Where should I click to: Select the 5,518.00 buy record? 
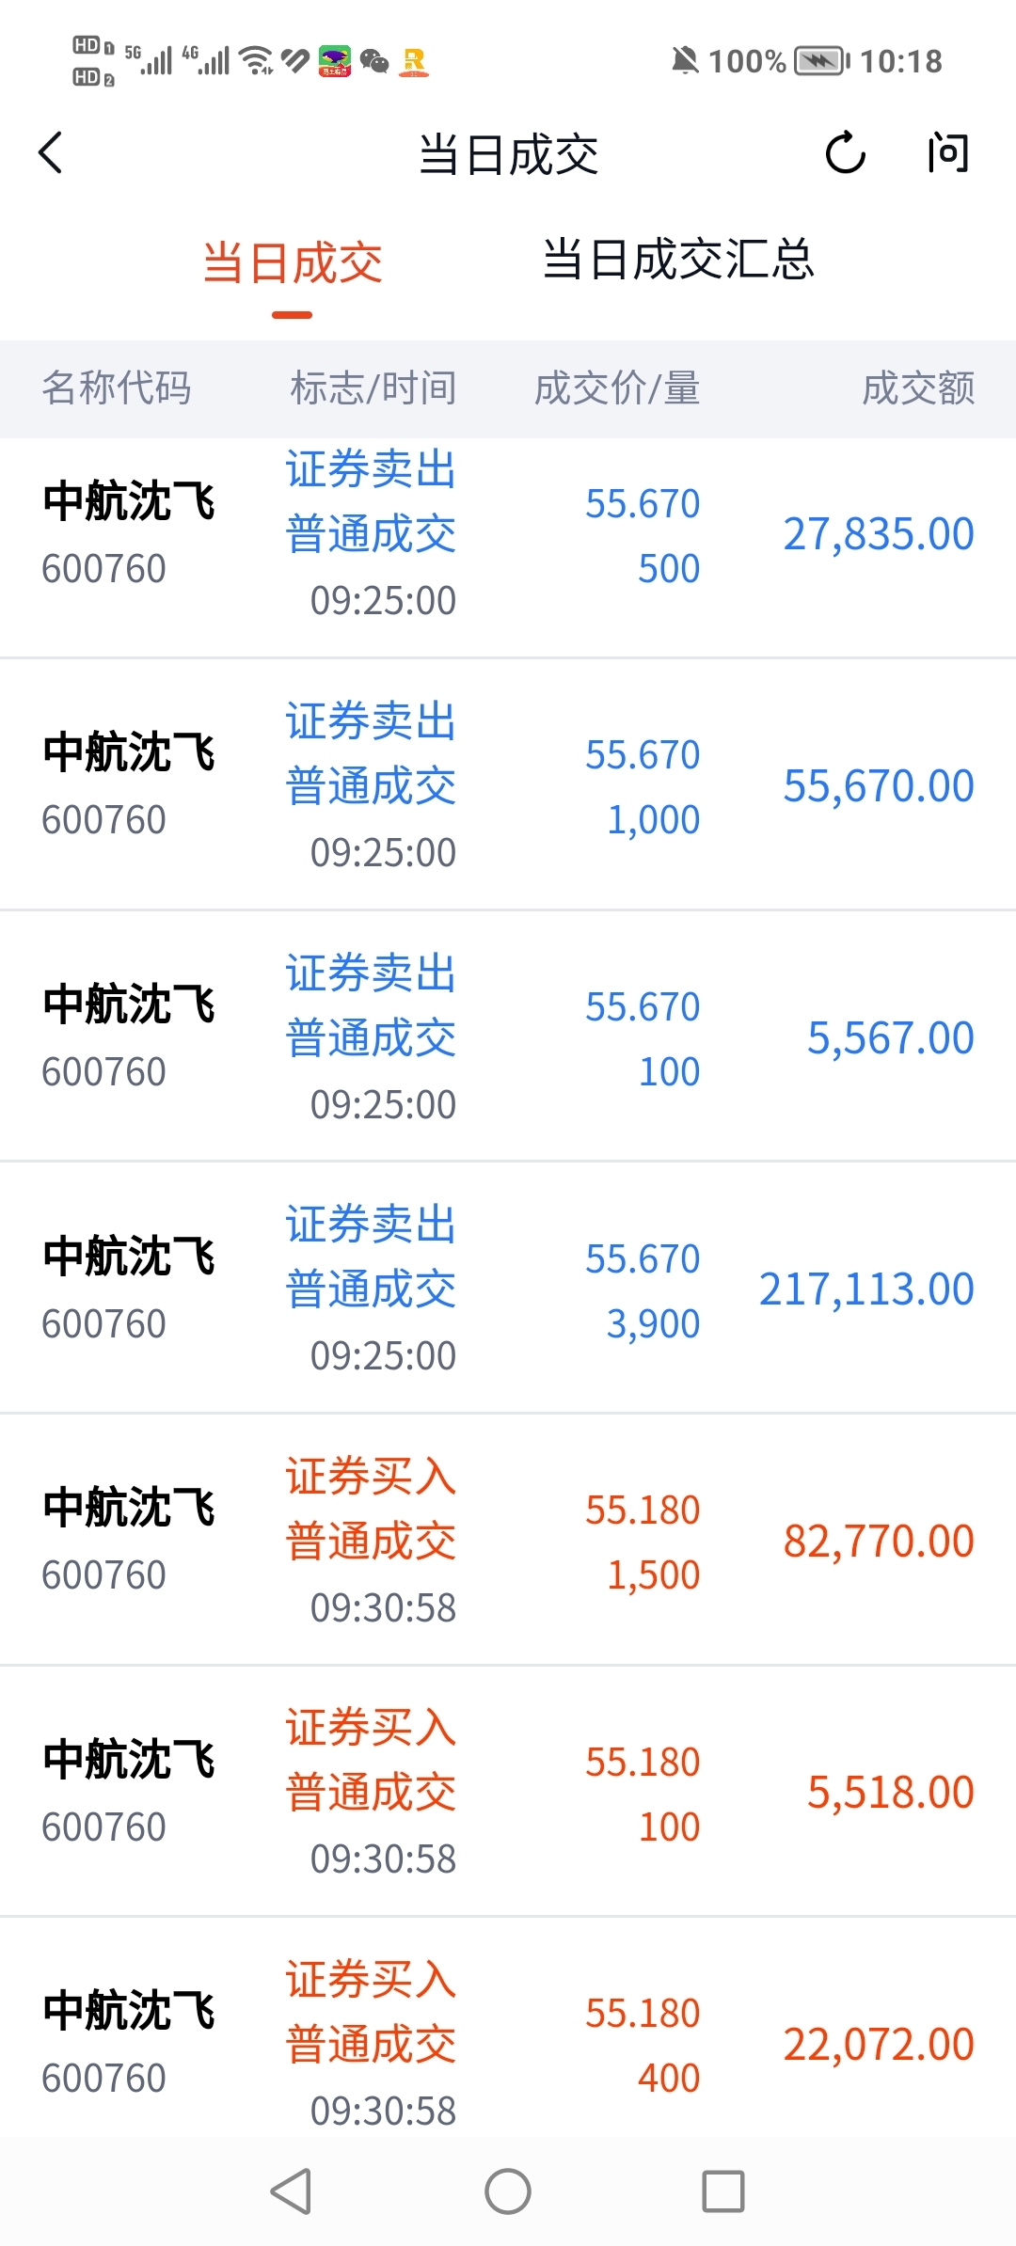pos(508,1793)
